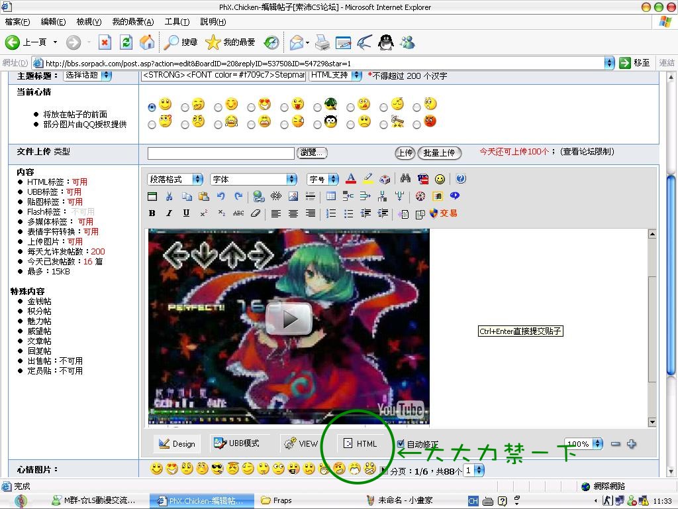
Task: Click the file upload path input field
Action: (220, 153)
